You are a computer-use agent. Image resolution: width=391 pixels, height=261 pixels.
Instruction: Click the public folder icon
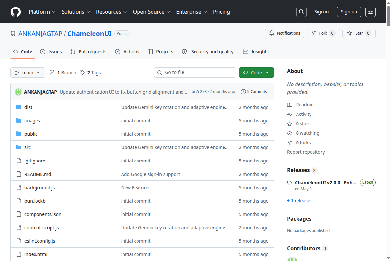[19, 134]
